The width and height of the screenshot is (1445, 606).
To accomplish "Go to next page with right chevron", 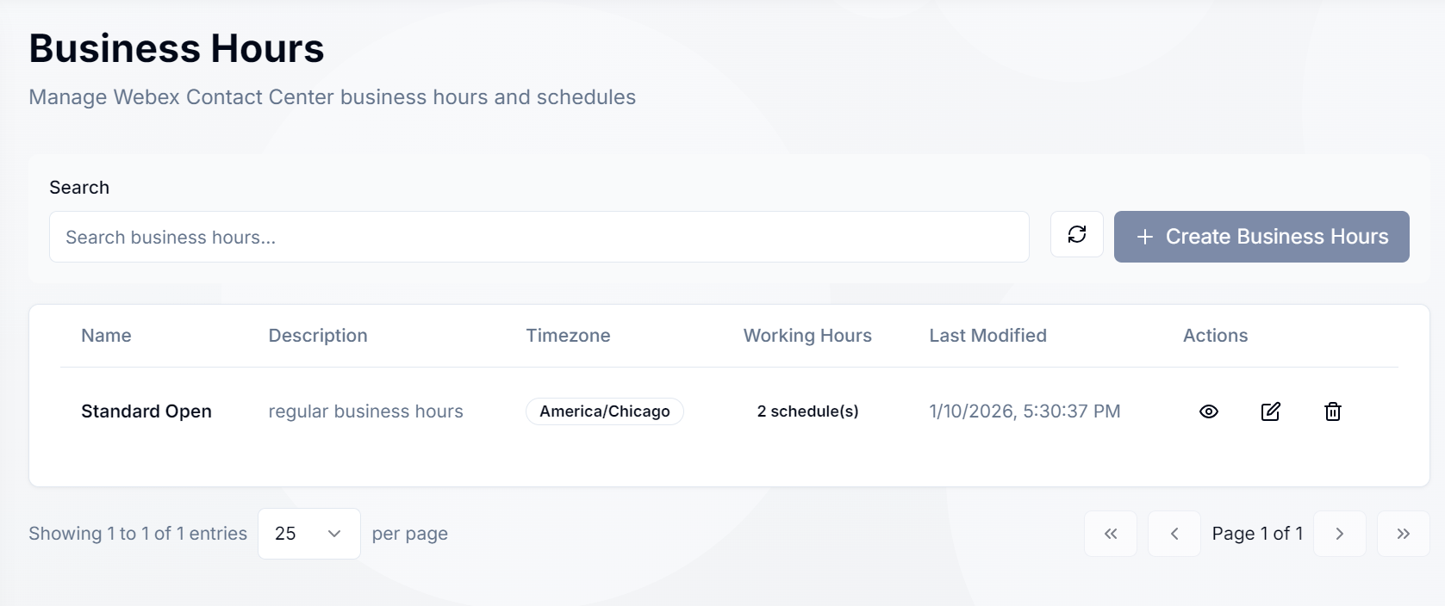I will 1339,534.
